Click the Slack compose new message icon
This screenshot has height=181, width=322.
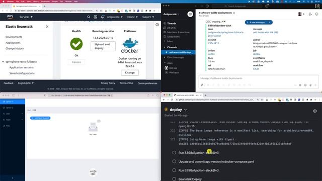pos(190,14)
